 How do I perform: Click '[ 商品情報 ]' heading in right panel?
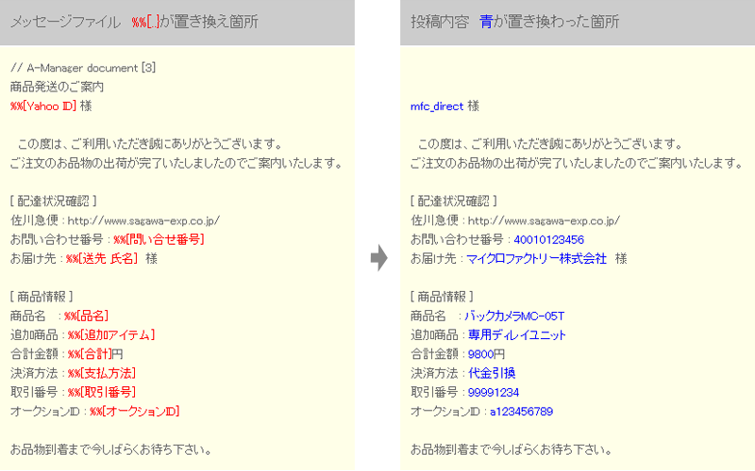point(442,297)
